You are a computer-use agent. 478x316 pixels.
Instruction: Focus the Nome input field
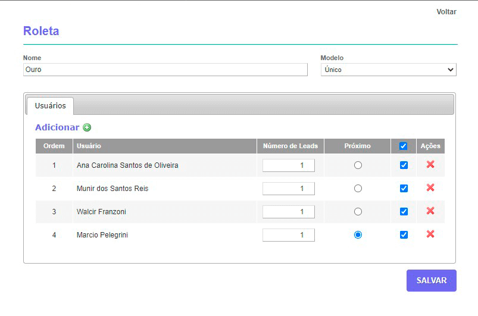coord(165,70)
